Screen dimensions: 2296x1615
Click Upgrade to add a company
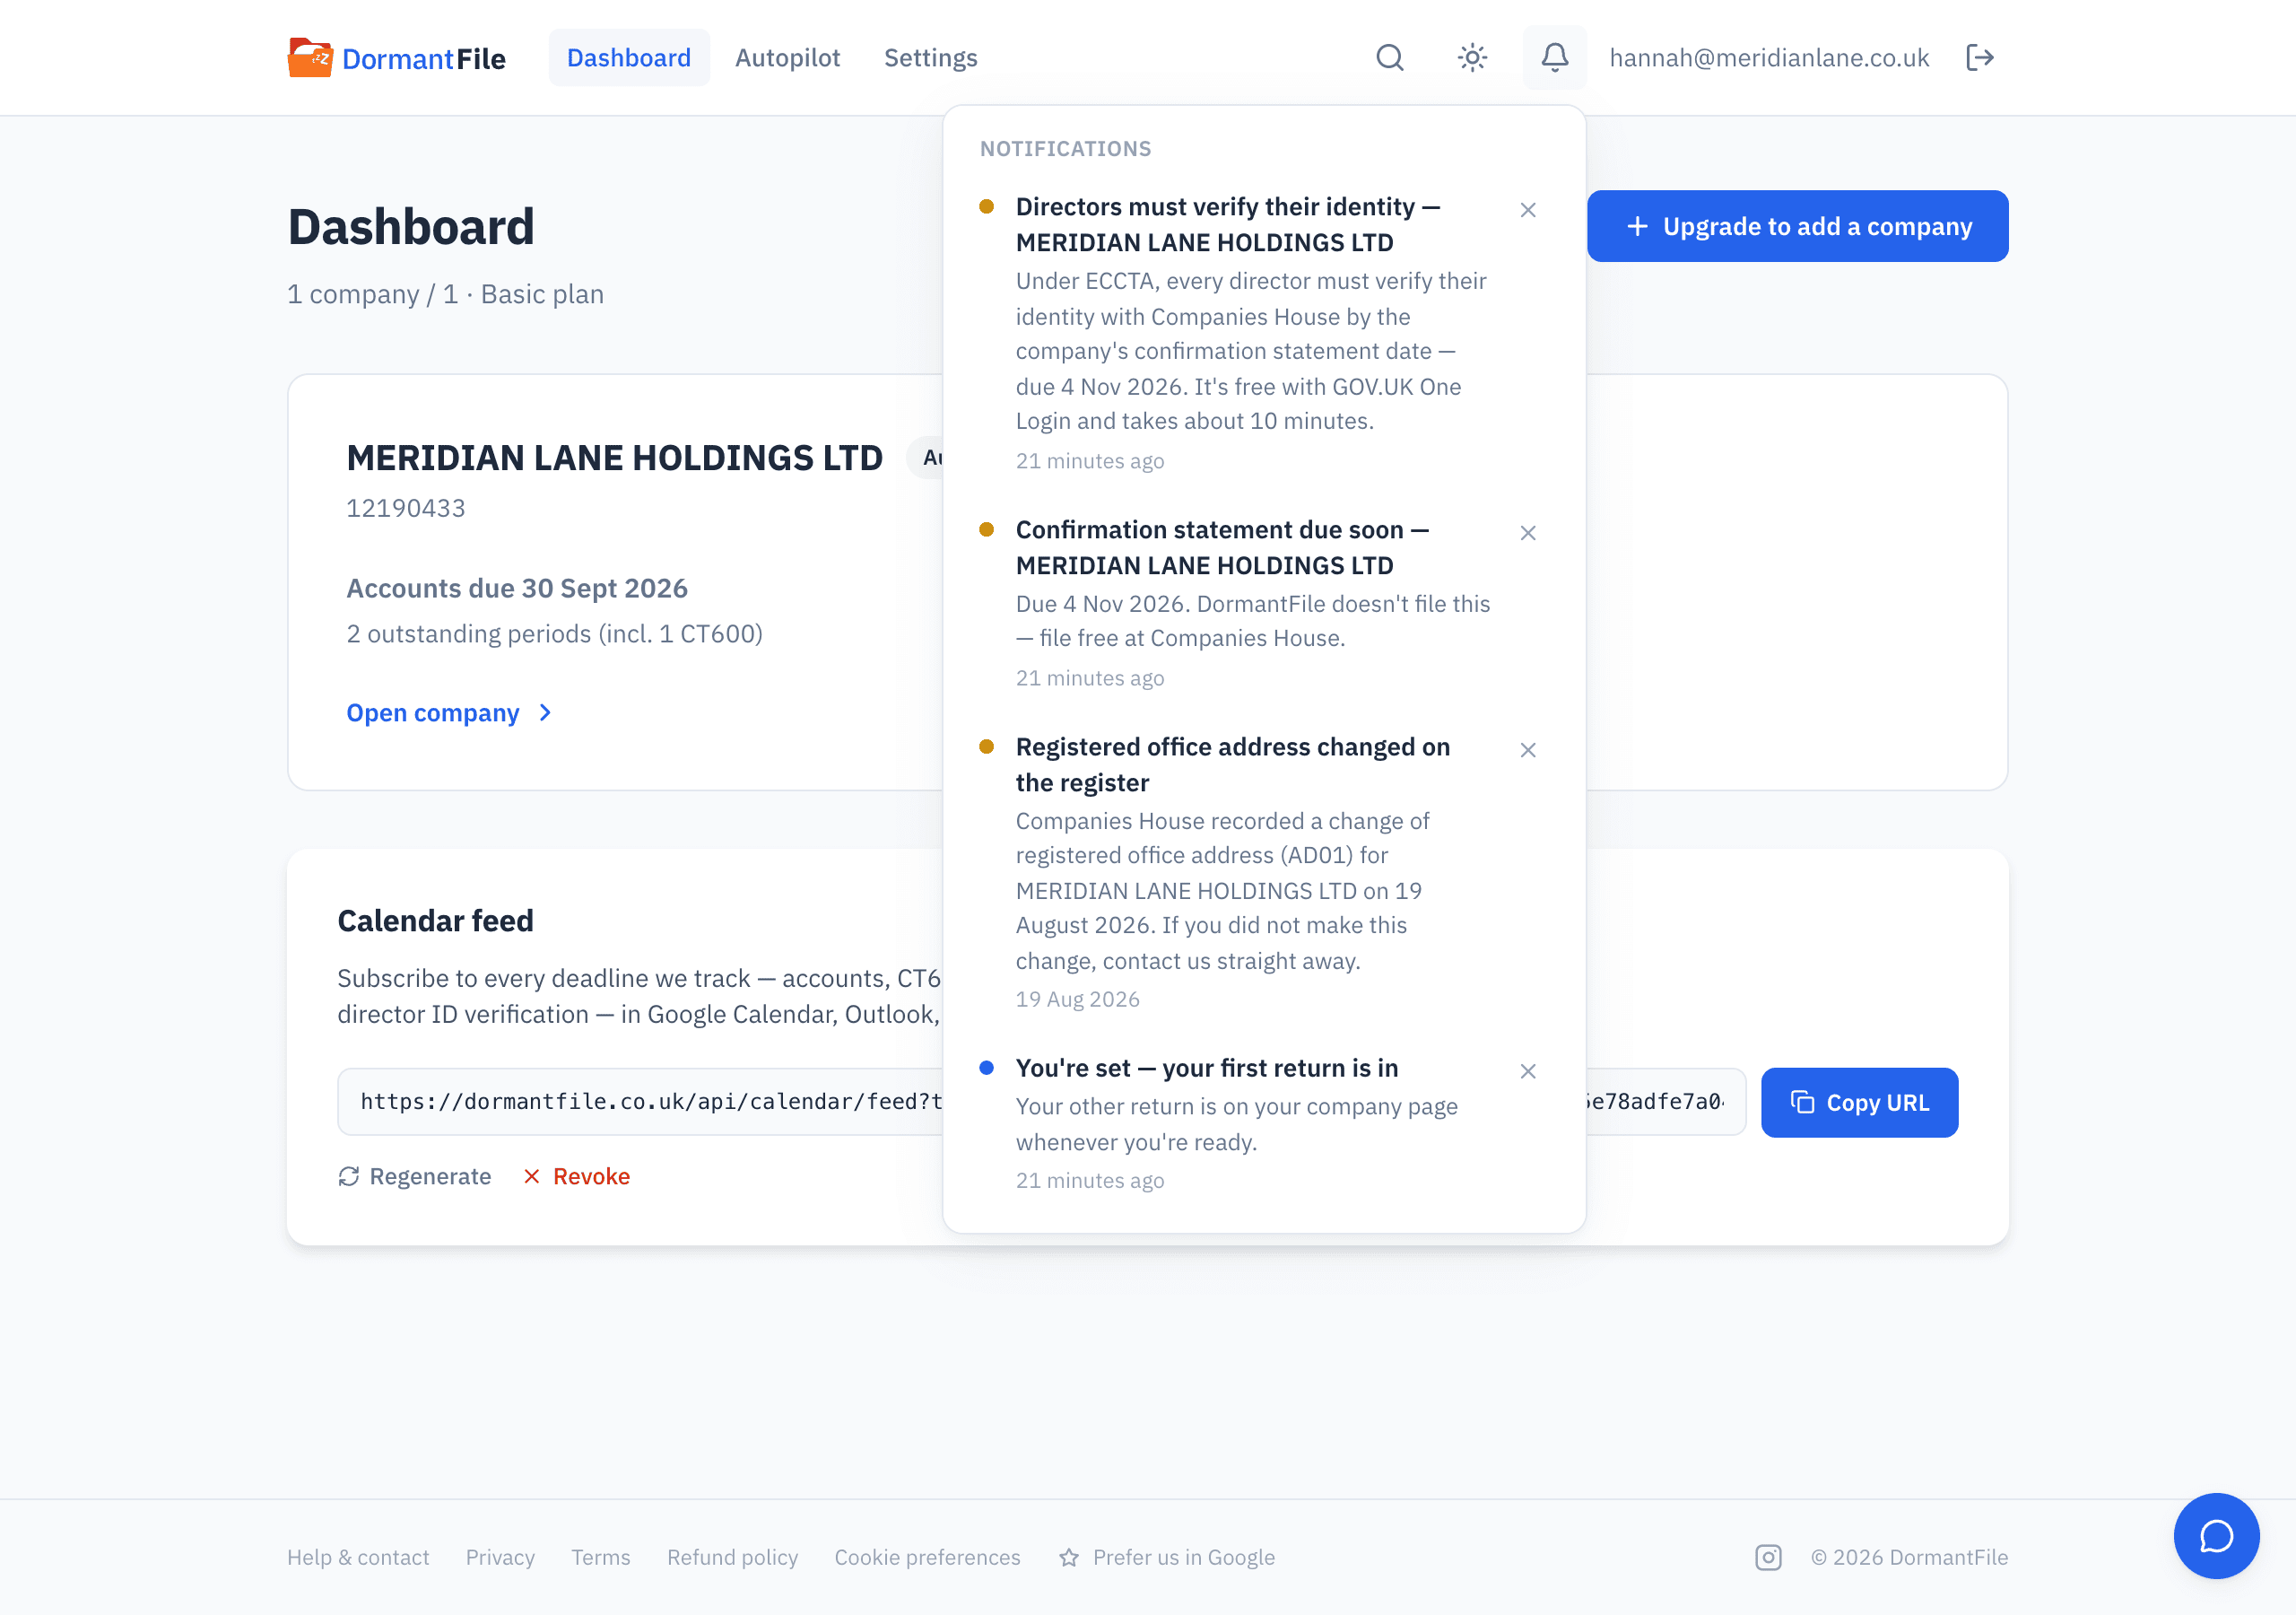1797,226
